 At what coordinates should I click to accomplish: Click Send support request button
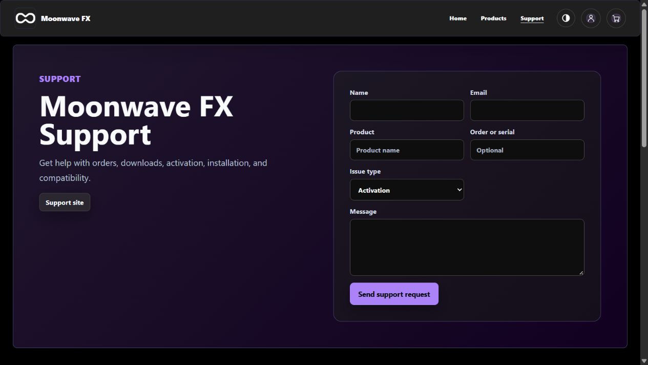tap(394, 294)
